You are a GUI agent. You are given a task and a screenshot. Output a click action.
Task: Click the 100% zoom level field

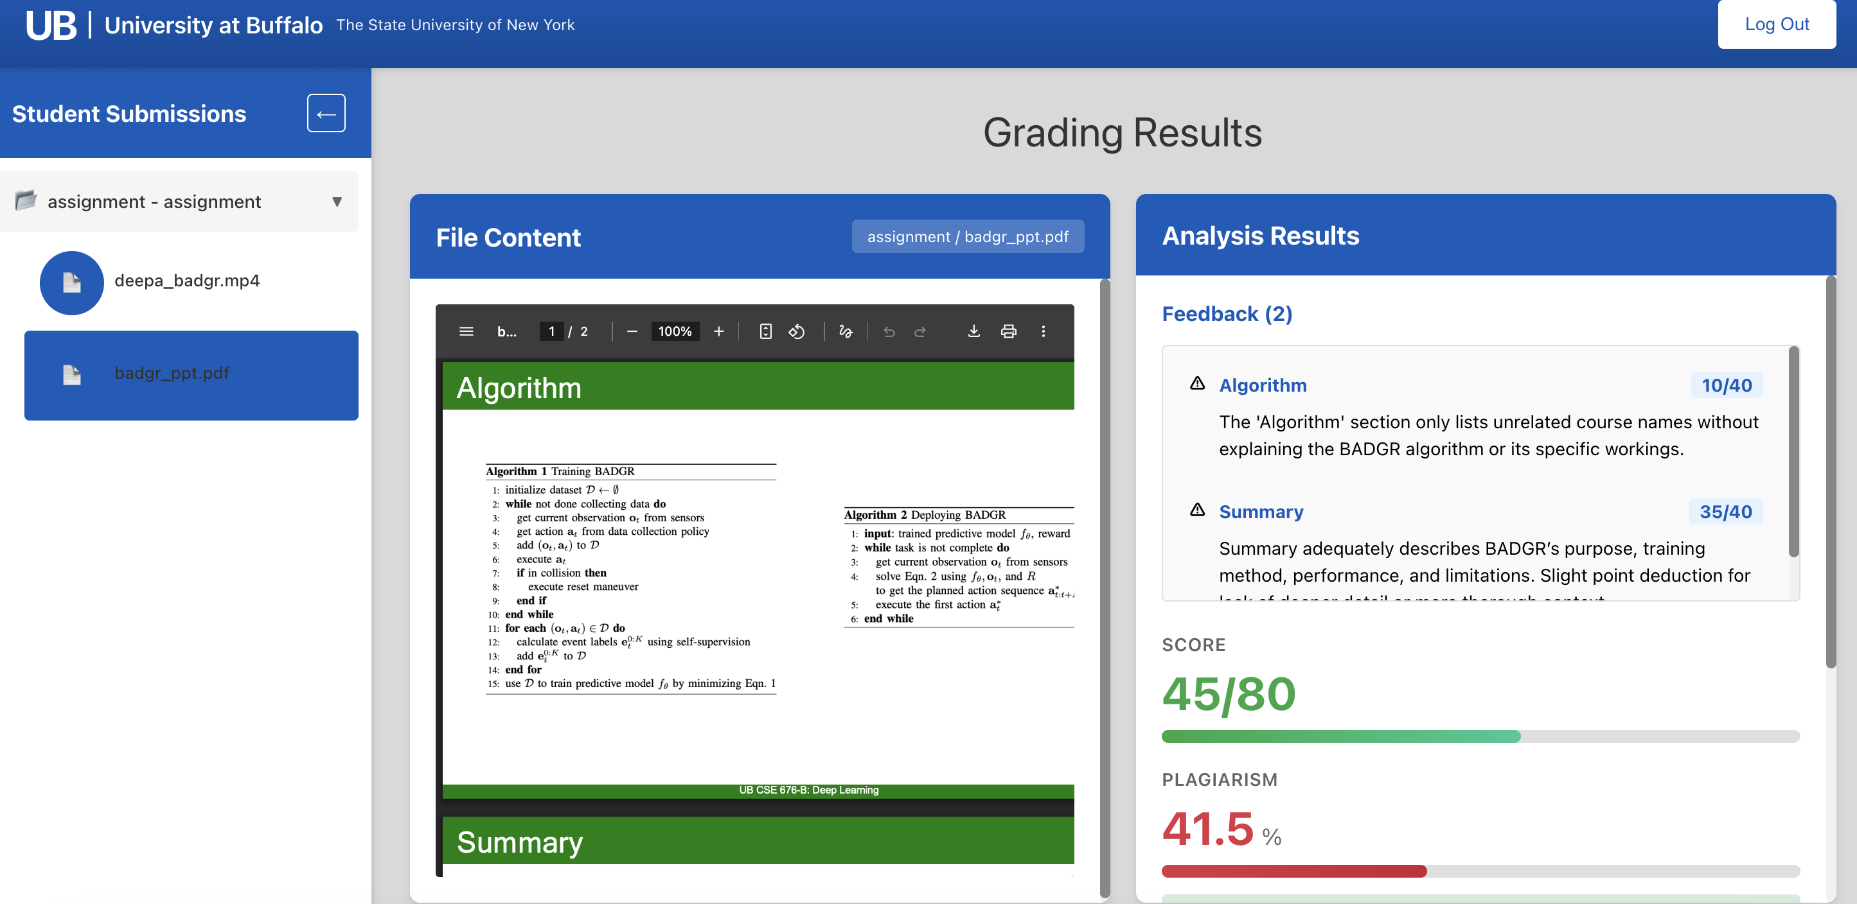point(675,331)
